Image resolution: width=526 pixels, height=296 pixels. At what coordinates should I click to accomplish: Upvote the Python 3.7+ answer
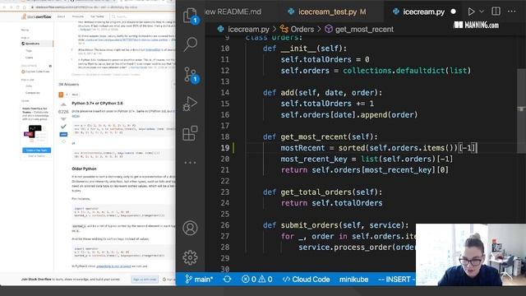pyautogui.click(x=63, y=105)
